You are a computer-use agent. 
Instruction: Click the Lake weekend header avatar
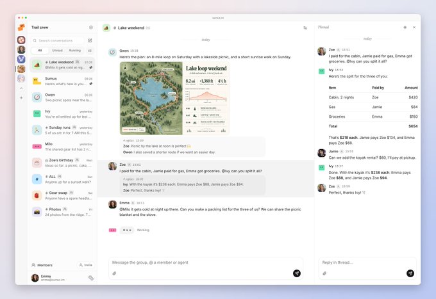tap(106, 28)
